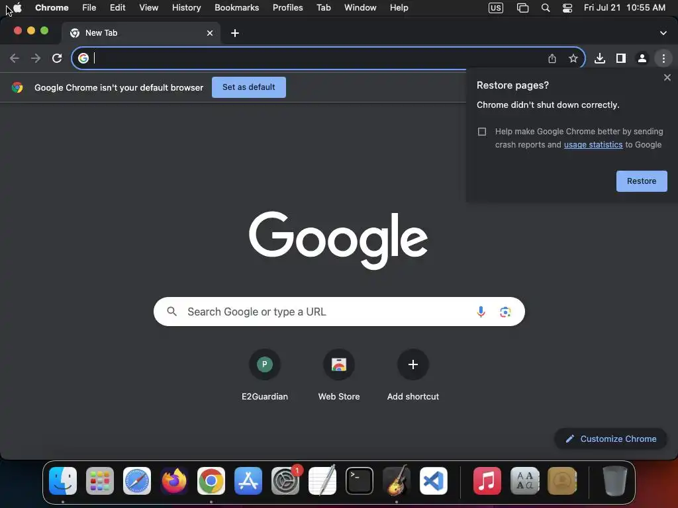Open the Window menu
Image resolution: width=678 pixels, height=508 pixels.
(360, 7)
